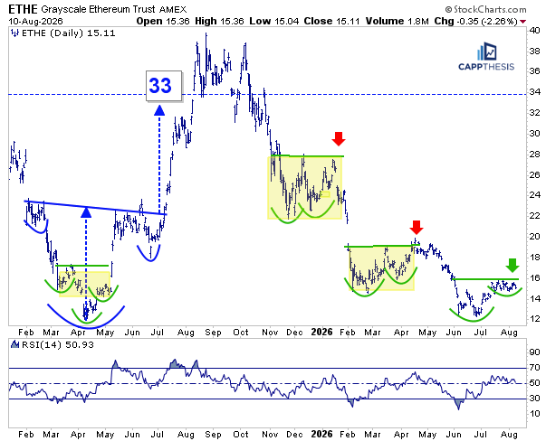
Task: Click the 90 RSI axis label
Action: 534,352
